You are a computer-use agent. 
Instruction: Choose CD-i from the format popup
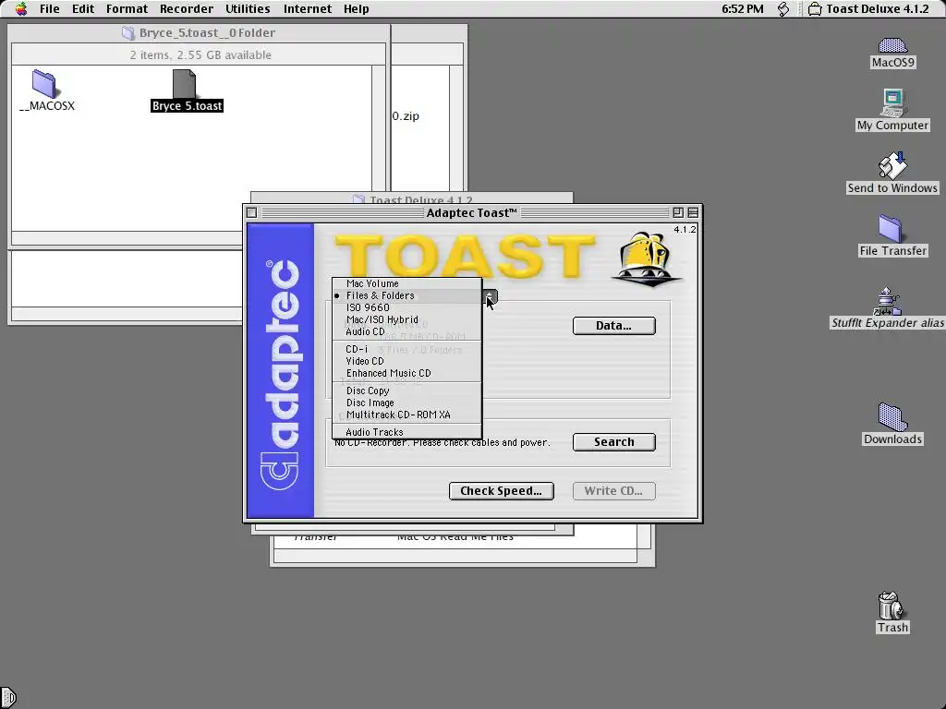click(407, 349)
